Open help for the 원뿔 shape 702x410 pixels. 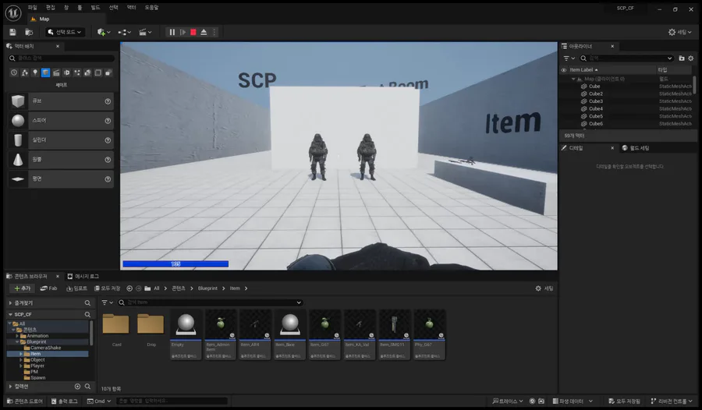coord(108,160)
